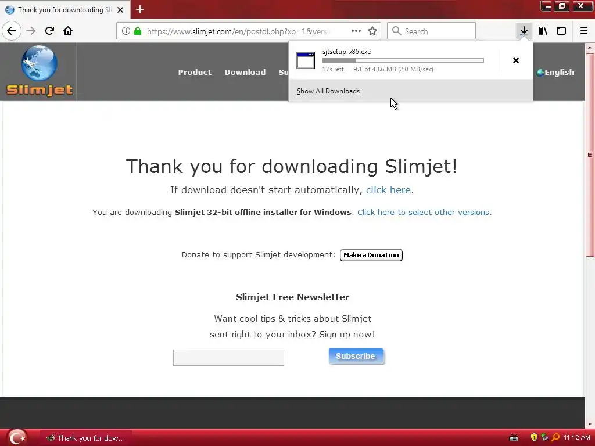Viewport: 595px width, 446px height.
Task: Click the network tray icon beside the shield
Action: click(544, 438)
